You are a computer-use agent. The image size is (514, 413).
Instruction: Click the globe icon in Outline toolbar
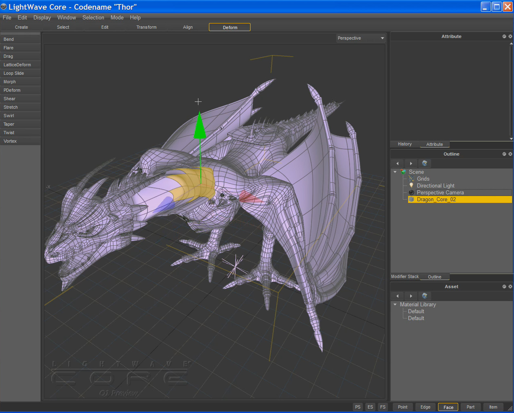424,163
